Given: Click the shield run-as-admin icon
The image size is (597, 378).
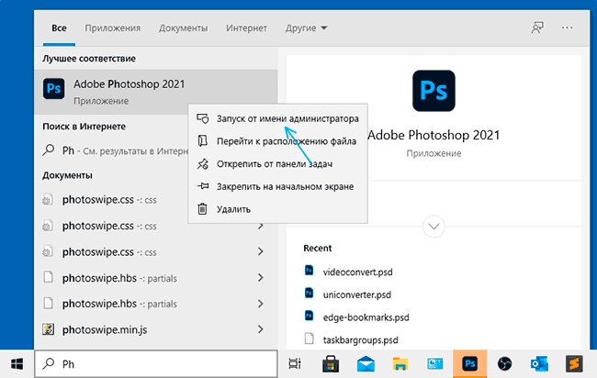Looking at the screenshot, I should tap(203, 118).
